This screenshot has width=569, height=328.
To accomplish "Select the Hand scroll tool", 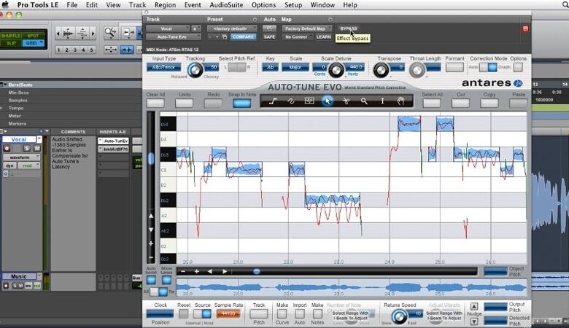I will click(400, 101).
